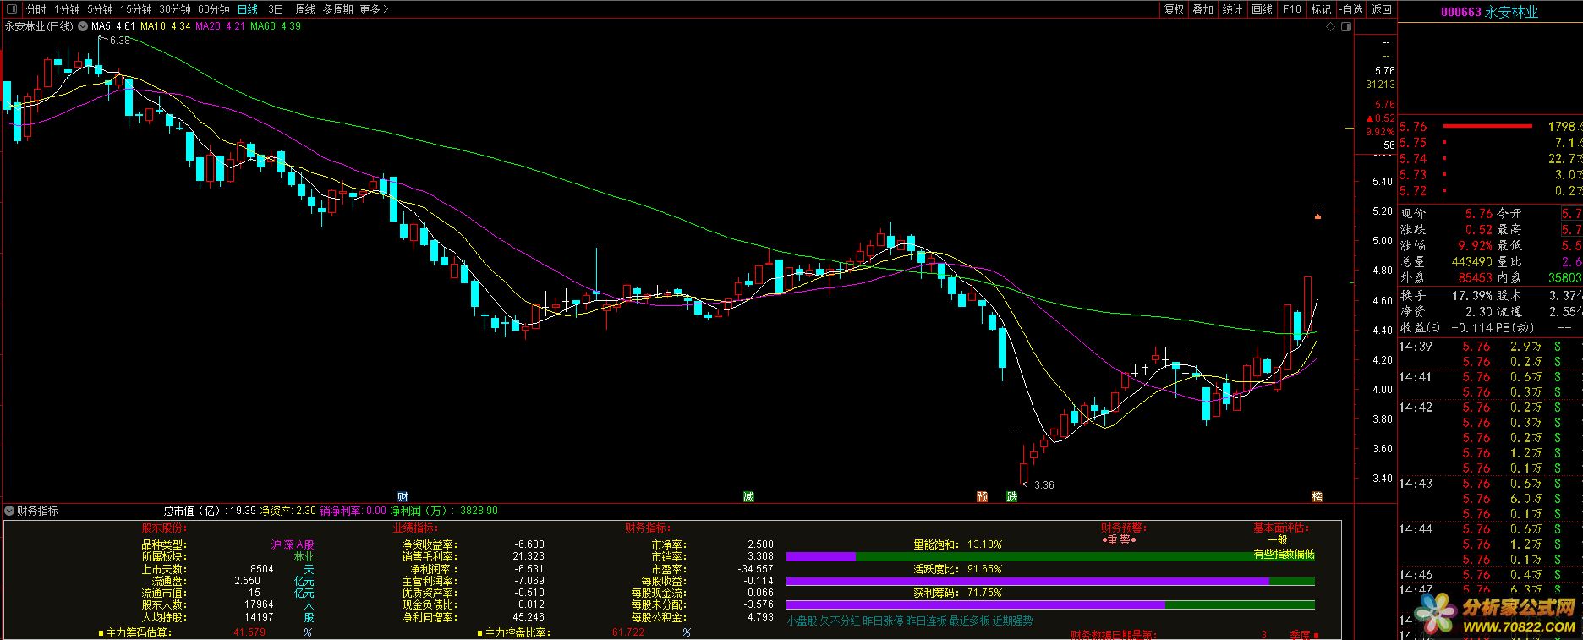1583x640 pixels.
Task: Click the 6.38 high price label
Action: pos(120,41)
